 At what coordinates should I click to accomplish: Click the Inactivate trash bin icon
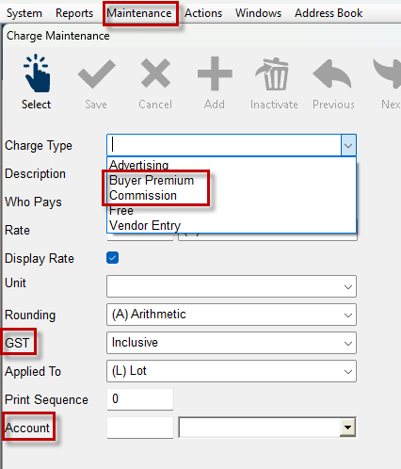tap(272, 73)
